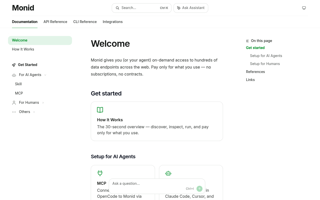Screen dimensions: 320x200
Task: Open the Ask Assistant button
Action: click(191, 8)
